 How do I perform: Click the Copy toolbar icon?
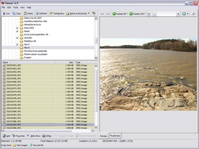pyautogui.click(x=17, y=14)
